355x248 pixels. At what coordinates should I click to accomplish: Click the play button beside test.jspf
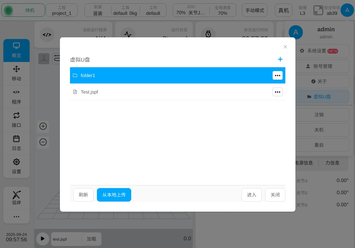click(x=42, y=239)
